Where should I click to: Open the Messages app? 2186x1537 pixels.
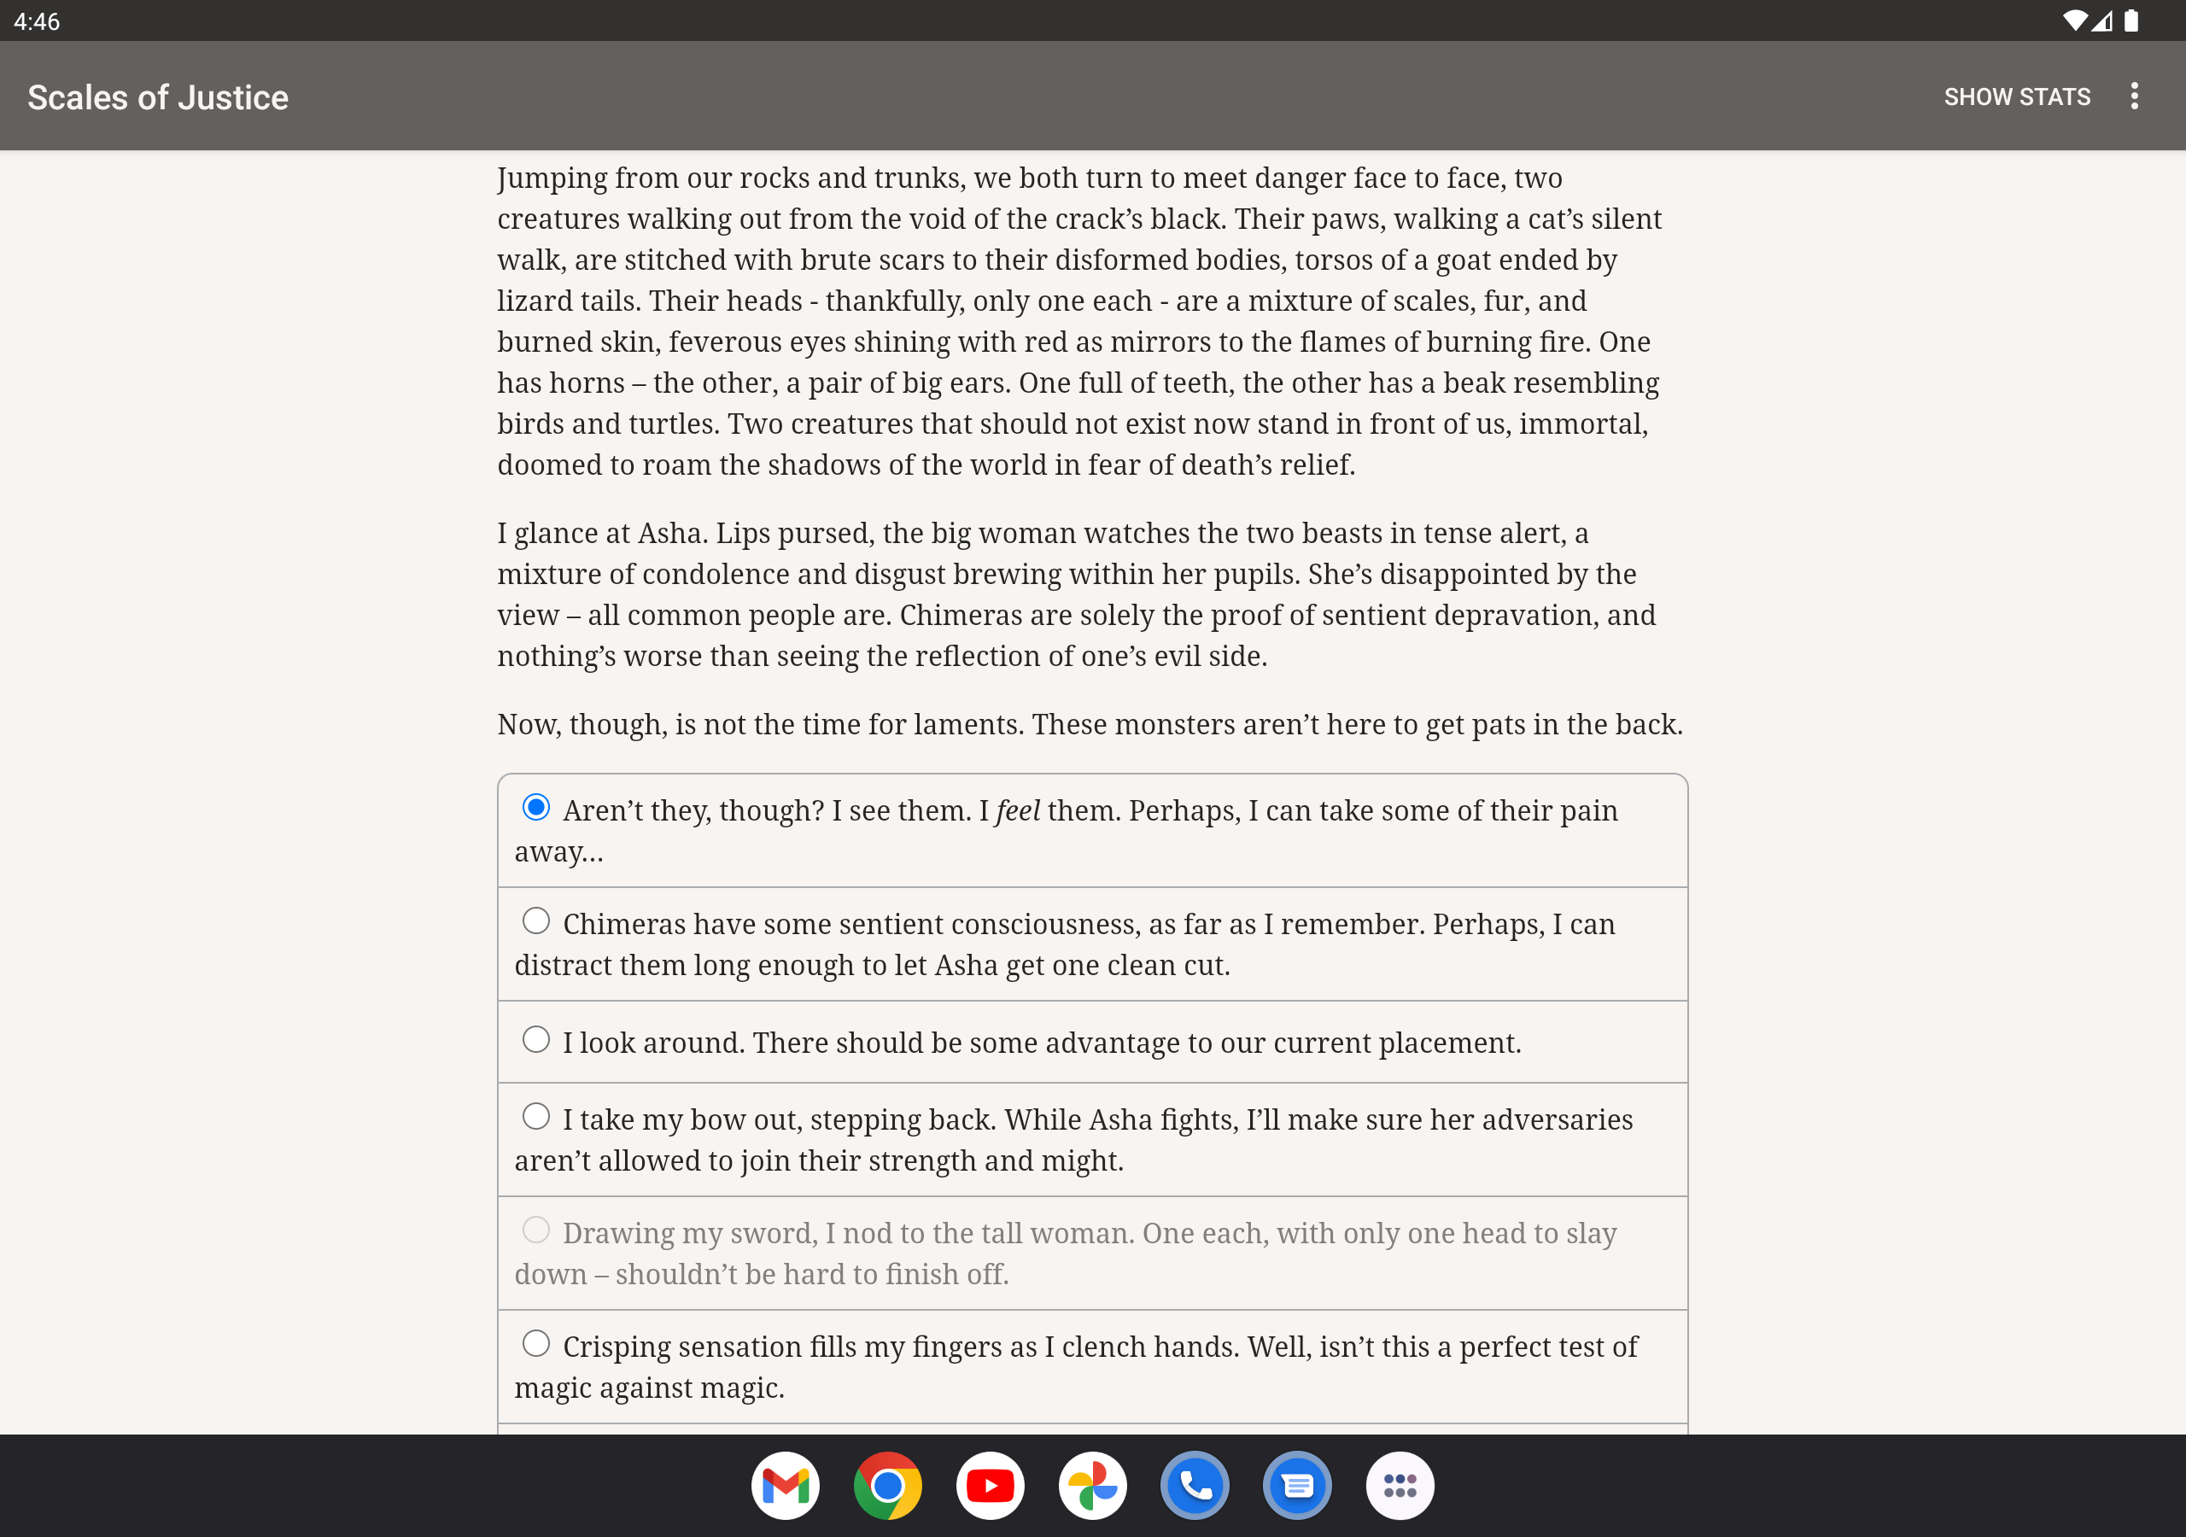(x=1297, y=1486)
